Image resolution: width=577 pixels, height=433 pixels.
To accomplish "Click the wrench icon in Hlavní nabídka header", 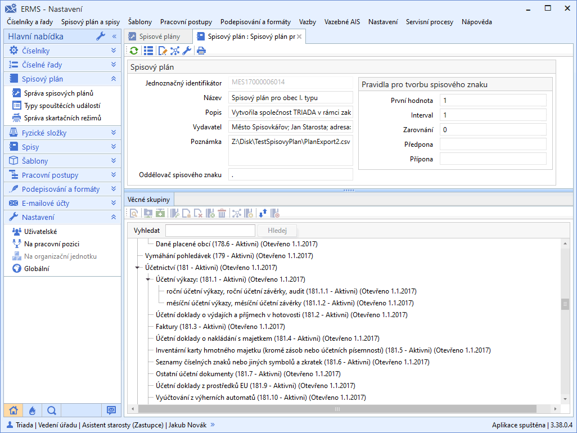I will (101, 37).
